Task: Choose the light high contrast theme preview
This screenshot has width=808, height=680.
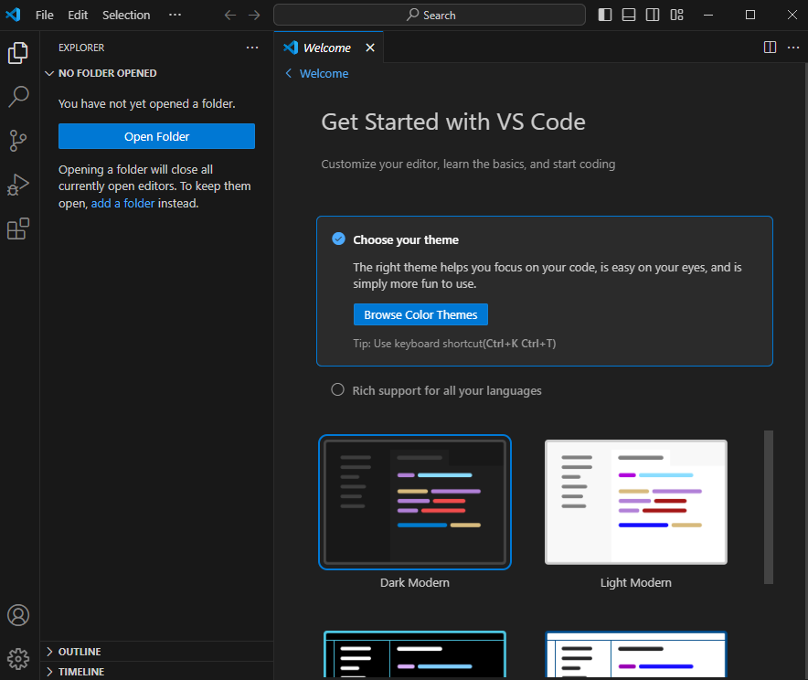Action: [x=636, y=654]
